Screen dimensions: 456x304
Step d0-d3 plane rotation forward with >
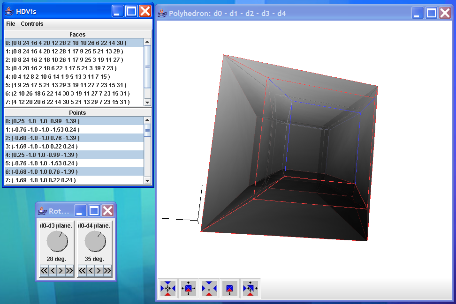point(61,270)
